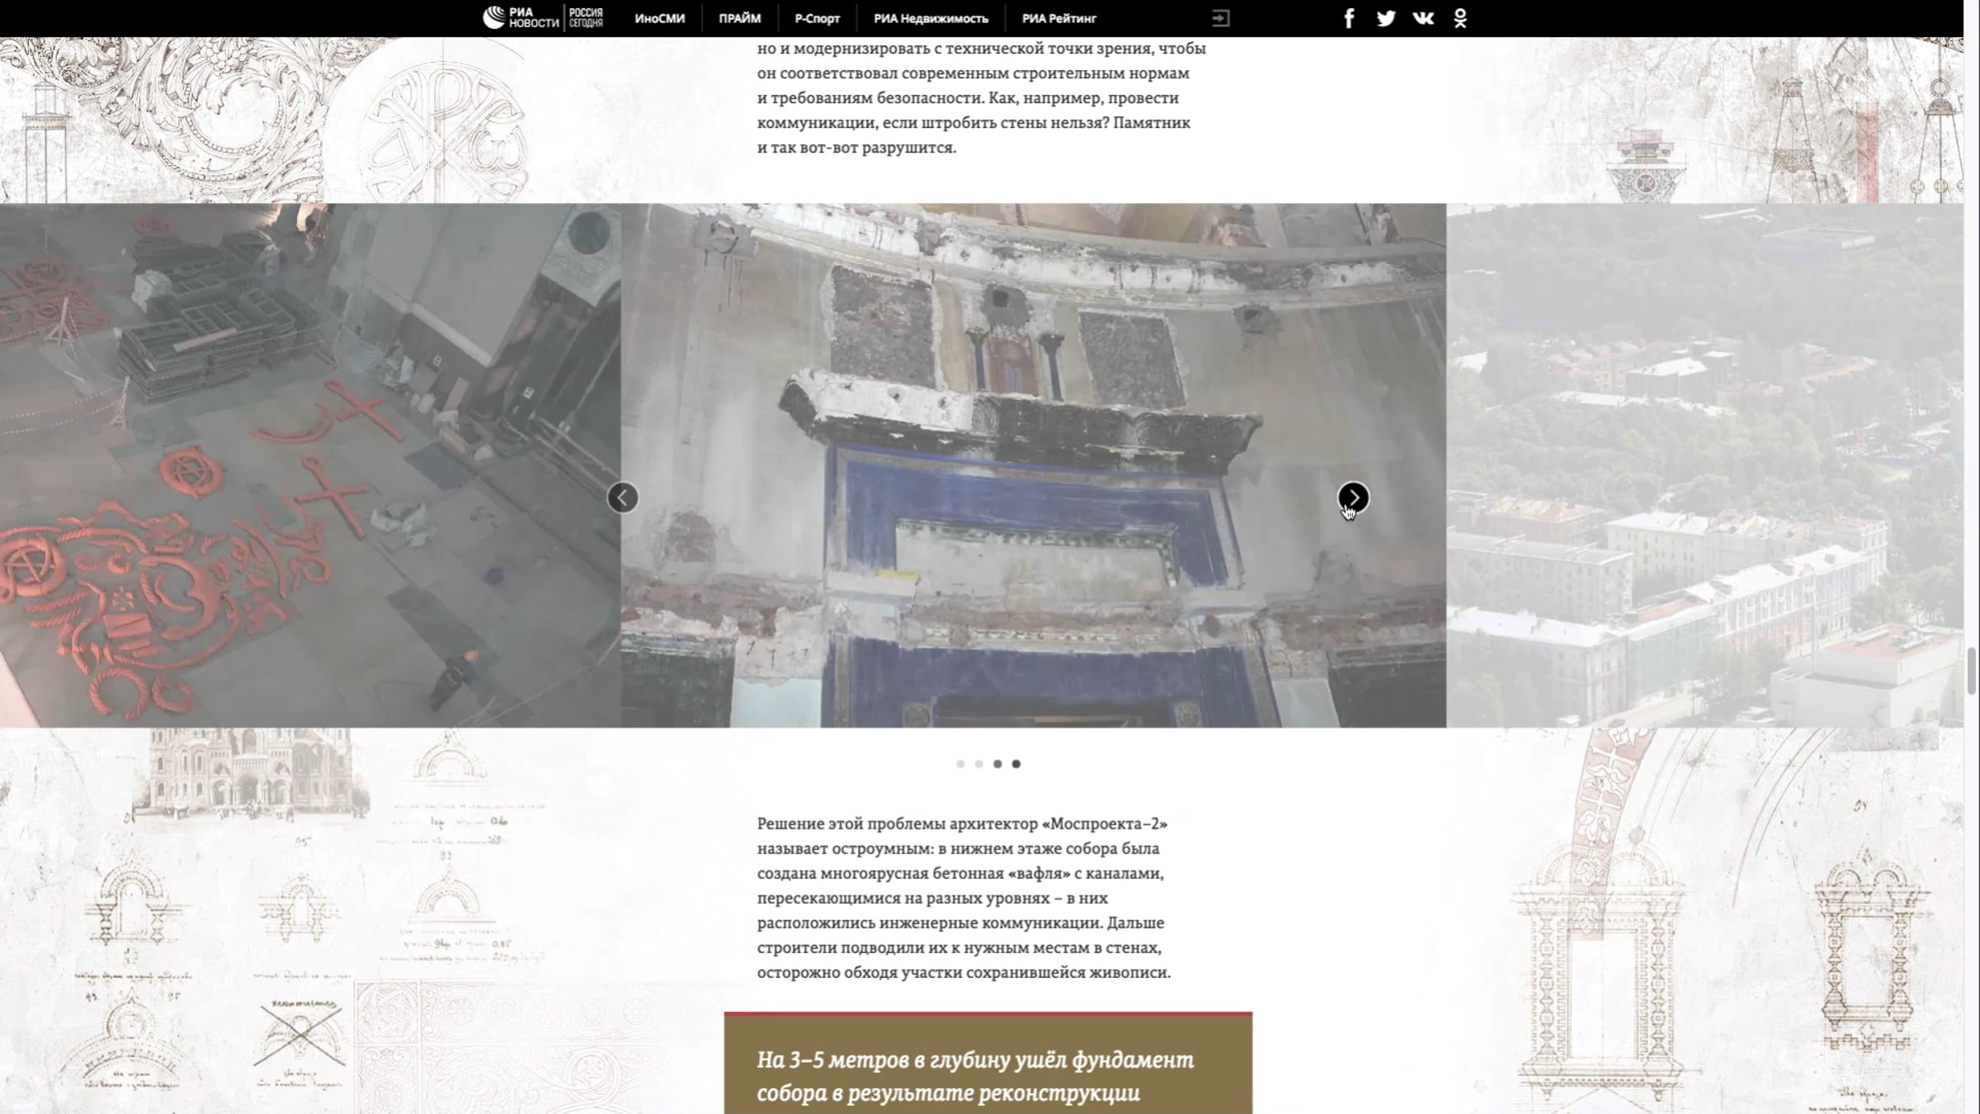The image size is (1980, 1114).
Task: Share the page on VK
Action: pos(1423,18)
